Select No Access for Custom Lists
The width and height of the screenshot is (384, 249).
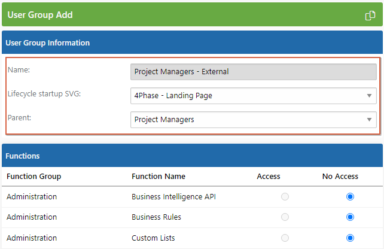[x=350, y=238]
